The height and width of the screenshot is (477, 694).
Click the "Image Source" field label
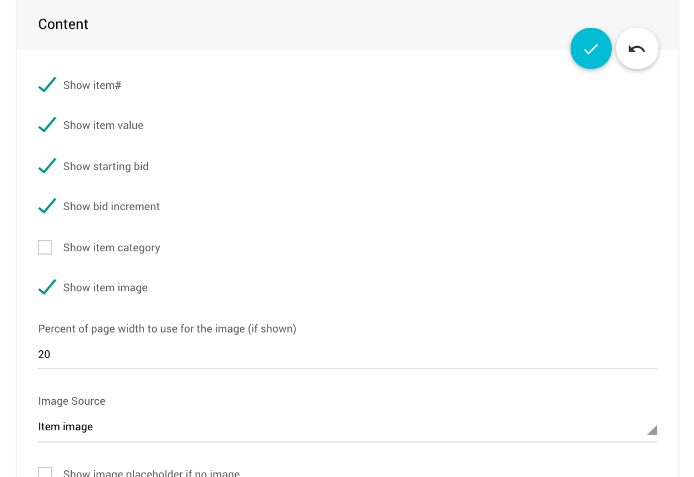72,401
